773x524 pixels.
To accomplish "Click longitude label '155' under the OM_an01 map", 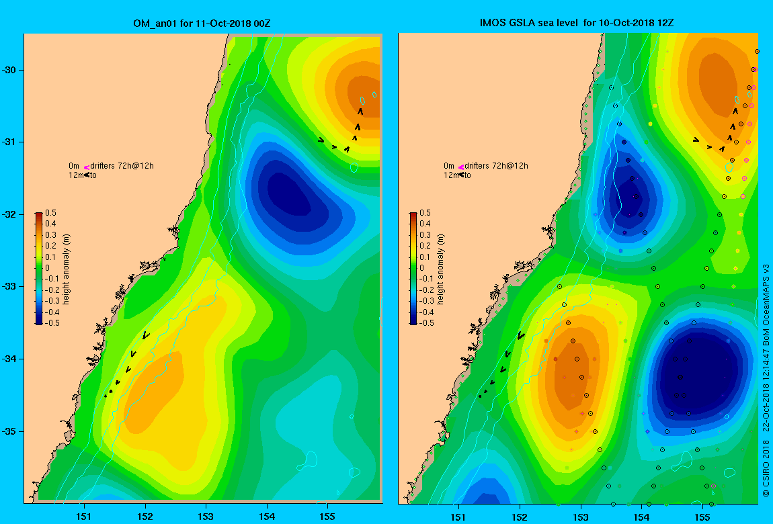I will [x=327, y=517].
